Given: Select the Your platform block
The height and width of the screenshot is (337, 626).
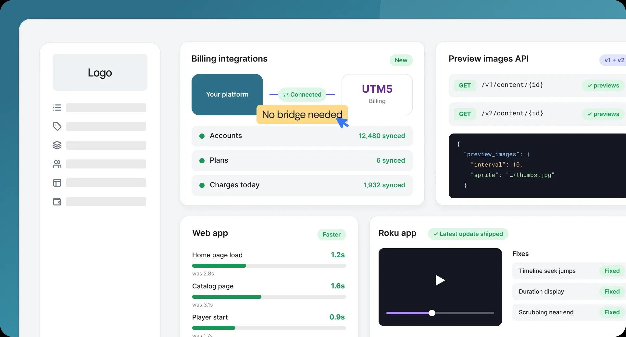Looking at the screenshot, I should (227, 94).
